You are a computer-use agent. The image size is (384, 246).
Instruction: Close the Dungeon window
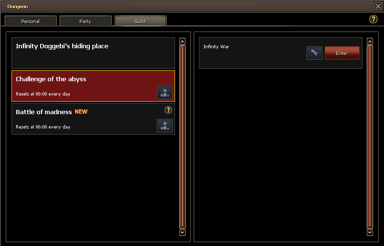[x=378, y=6]
